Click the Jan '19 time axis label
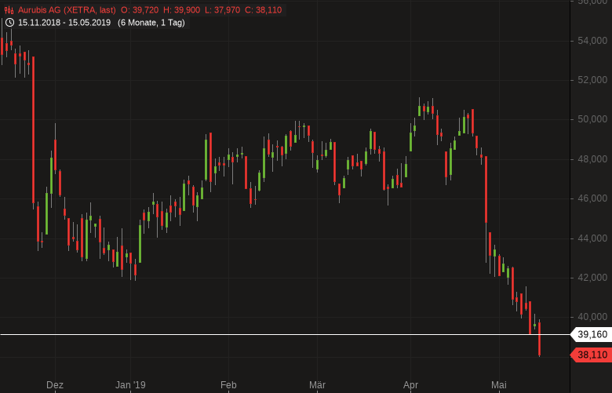This screenshot has height=393, width=612. [130, 385]
